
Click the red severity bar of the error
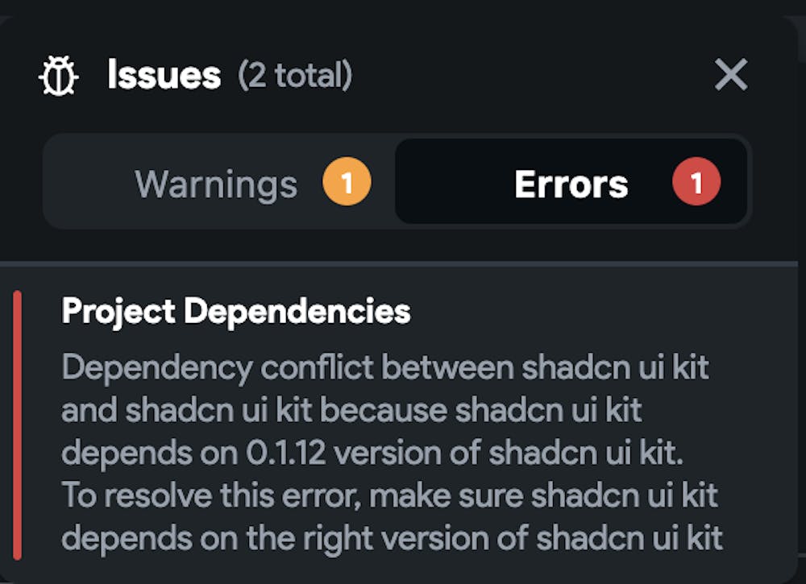(x=18, y=425)
